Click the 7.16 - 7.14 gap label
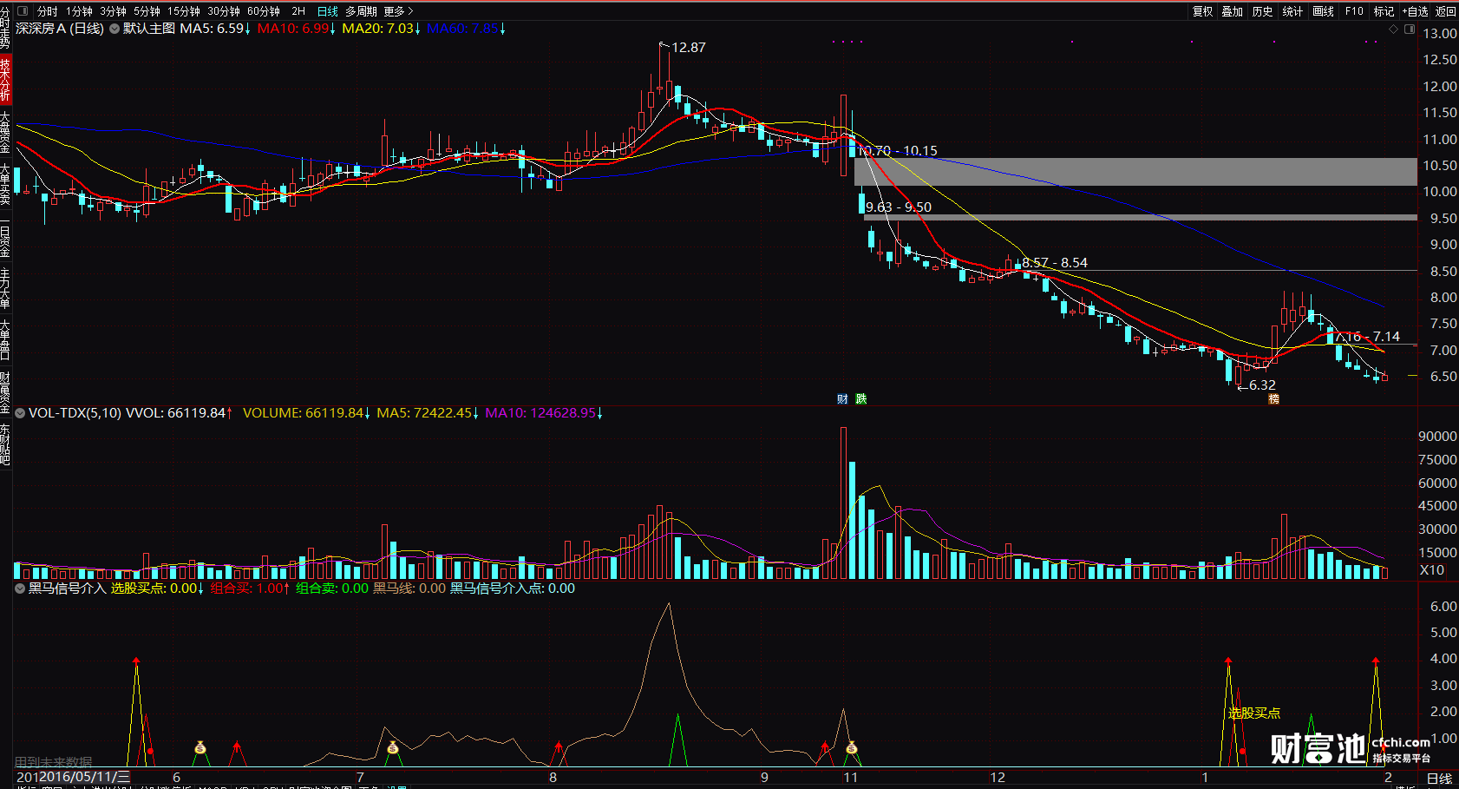 coord(1368,337)
